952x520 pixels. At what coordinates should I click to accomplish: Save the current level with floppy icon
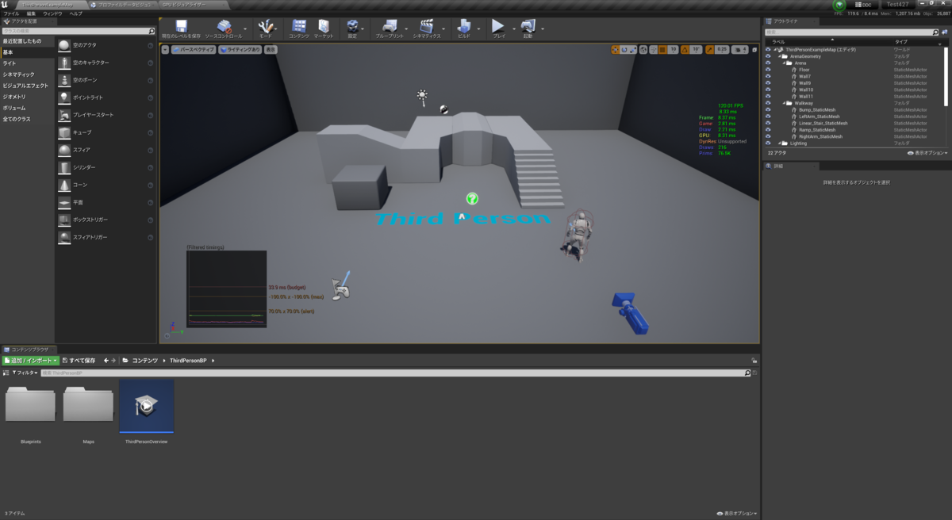tap(181, 26)
